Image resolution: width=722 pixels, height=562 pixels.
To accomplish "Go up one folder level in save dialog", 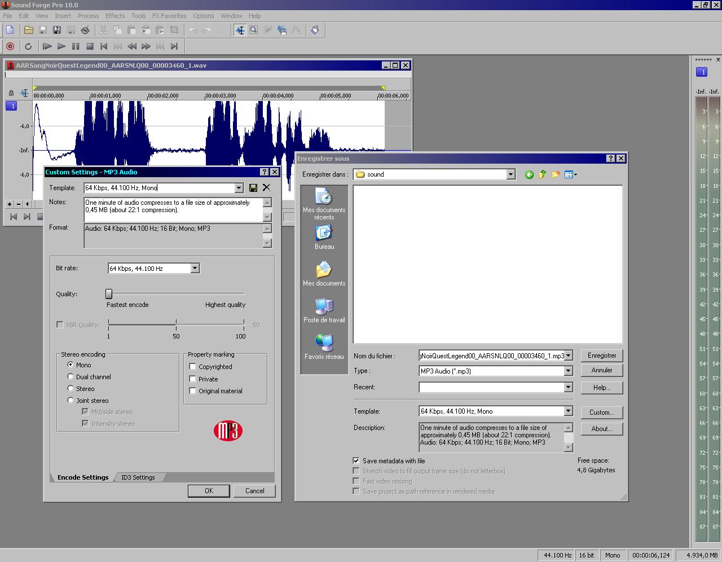I will pyautogui.click(x=542, y=174).
